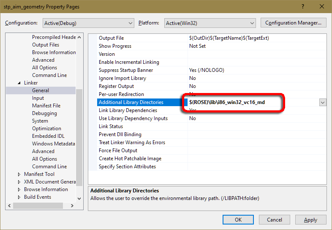Screen dimensions: 332x230
Task: Select Command Line above Linker
Action: [x=49, y=75]
